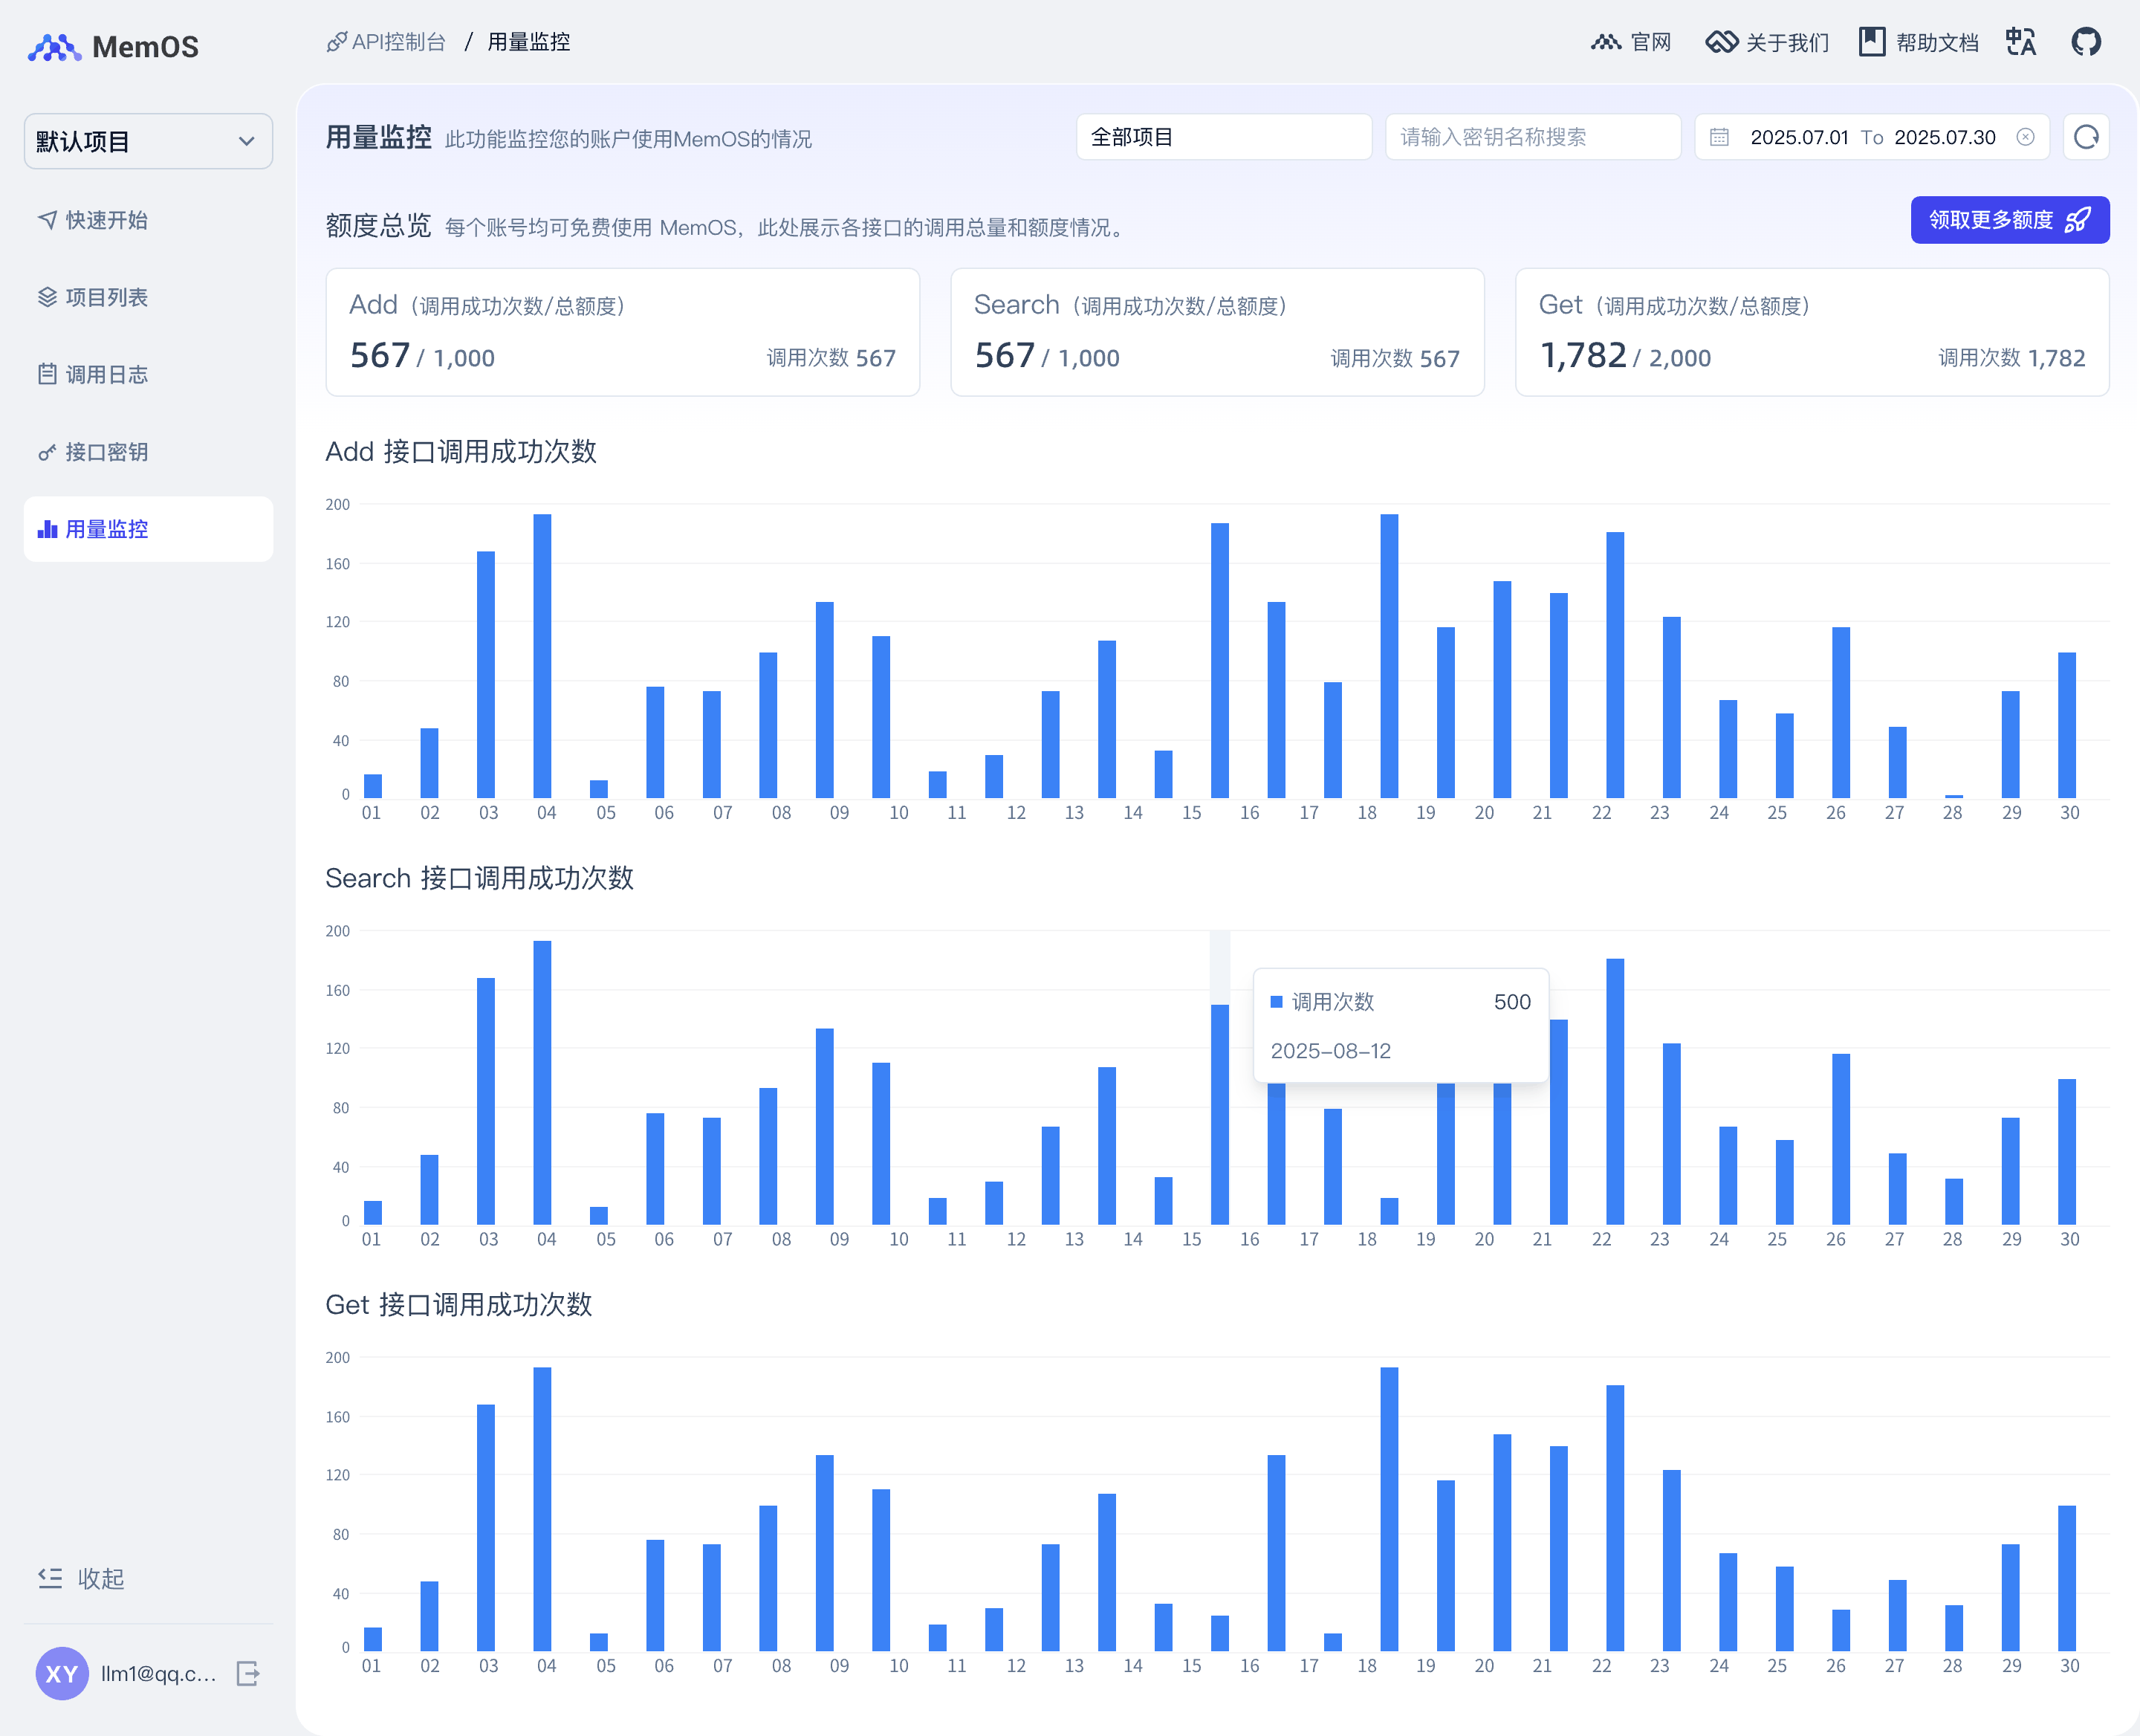
Task: Go to 快速开始 in sidebar
Action: pos(106,220)
